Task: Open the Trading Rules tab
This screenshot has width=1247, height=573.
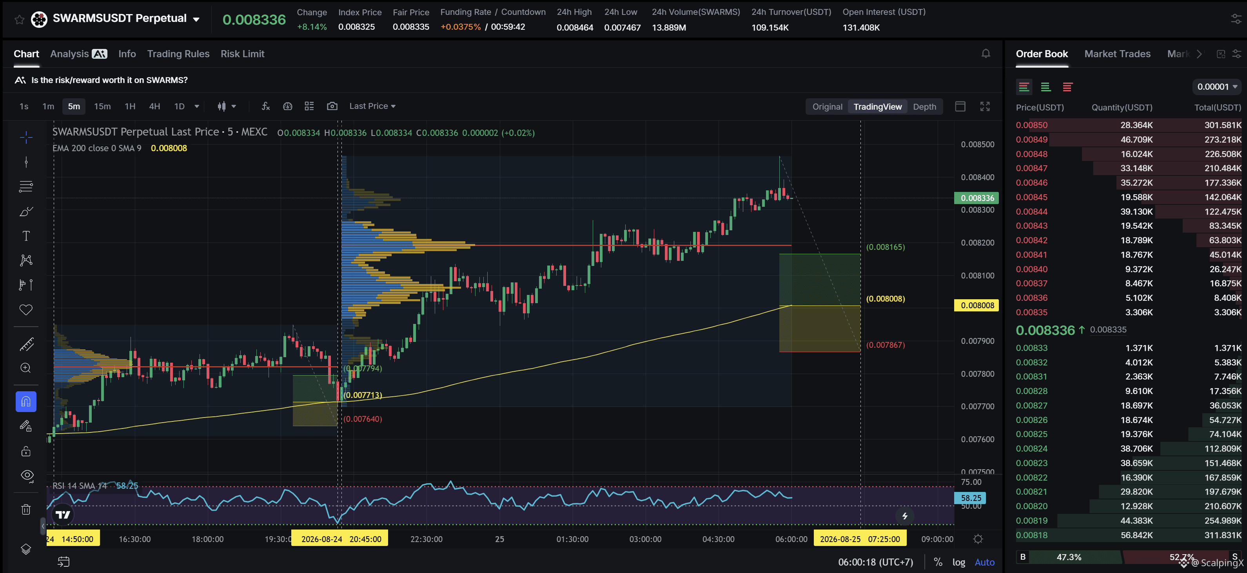Action: [178, 54]
